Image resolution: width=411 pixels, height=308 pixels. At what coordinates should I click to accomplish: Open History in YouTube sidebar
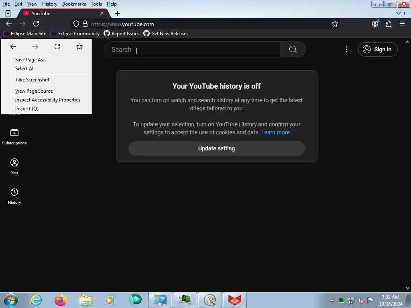pos(14,196)
